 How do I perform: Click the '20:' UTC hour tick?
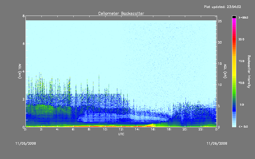pyautogui.click(x=185, y=129)
